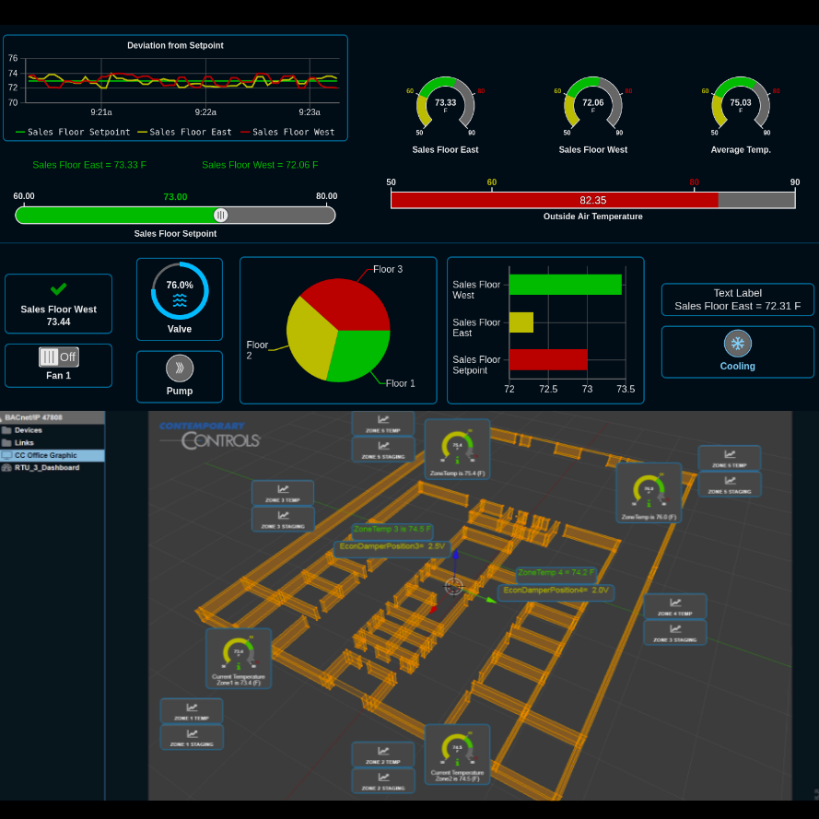Click the Sales Floor Setpoint slider handle
819x819 pixels.
click(x=221, y=215)
